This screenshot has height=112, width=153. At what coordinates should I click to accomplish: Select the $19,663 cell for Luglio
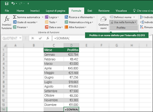(x=71, y=82)
